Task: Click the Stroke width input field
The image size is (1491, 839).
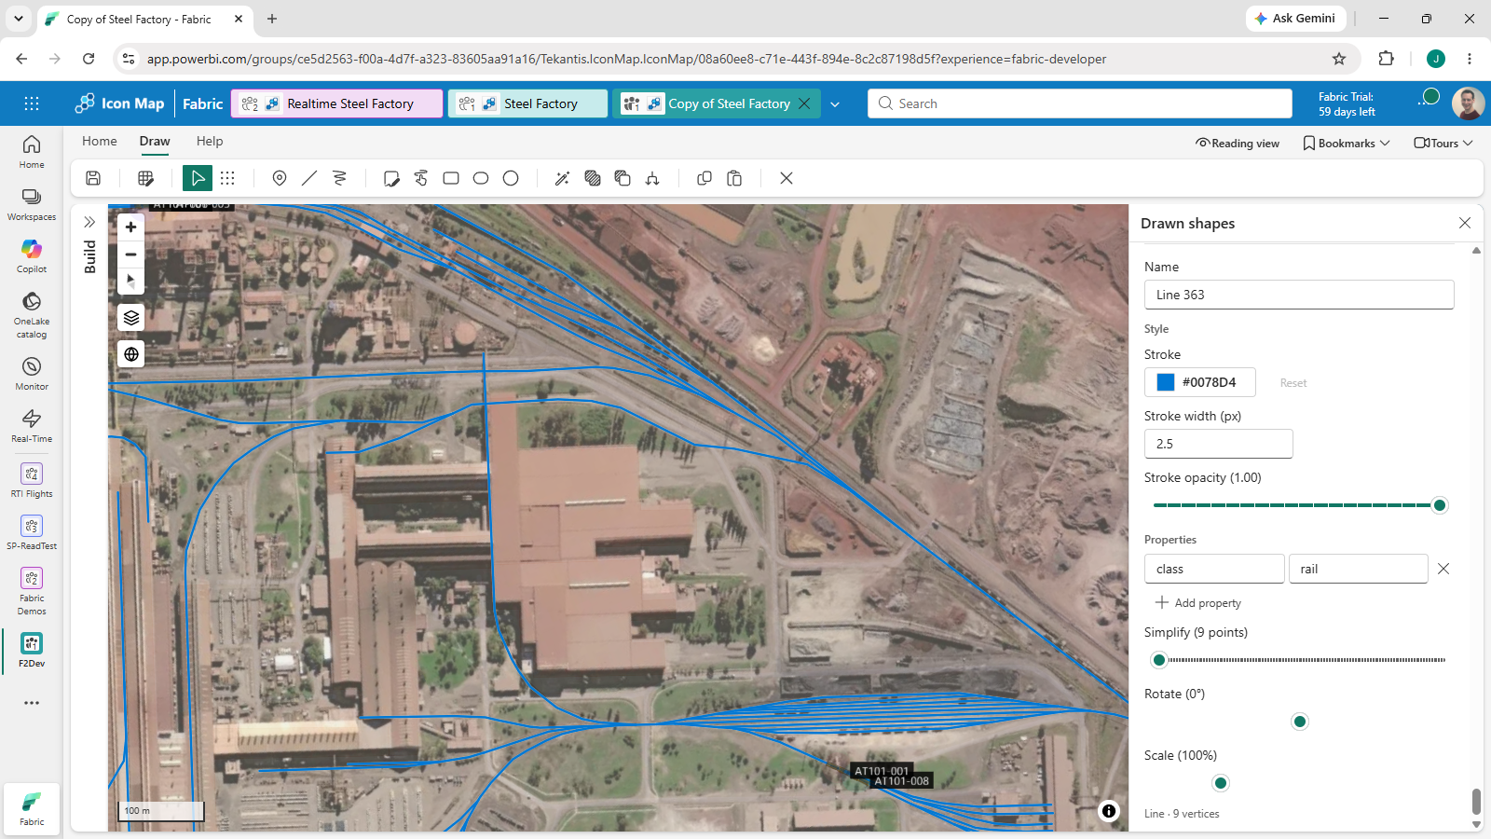Action: pyautogui.click(x=1219, y=444)
